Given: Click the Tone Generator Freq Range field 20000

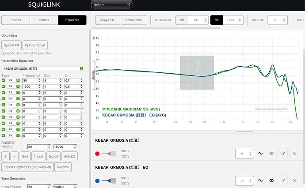Looking at the screenshot, I should coord(65,186).
